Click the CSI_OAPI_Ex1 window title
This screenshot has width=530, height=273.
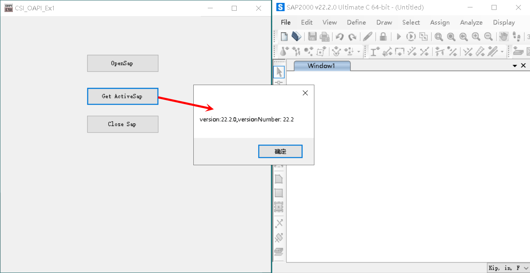point(35,8)
